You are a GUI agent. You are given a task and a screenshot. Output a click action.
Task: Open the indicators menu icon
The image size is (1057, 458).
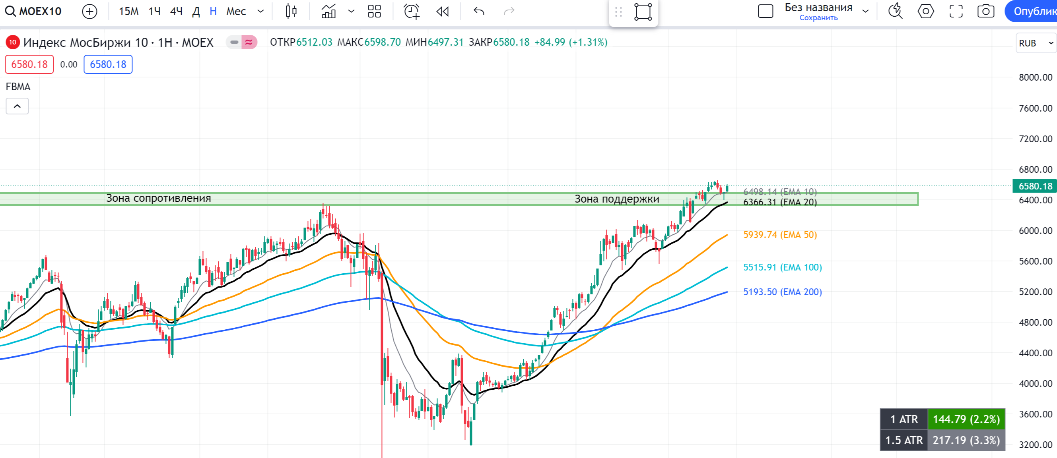(328, 11)
